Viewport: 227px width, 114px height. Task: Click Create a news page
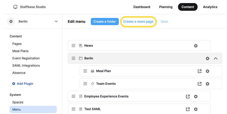(138, 21)
